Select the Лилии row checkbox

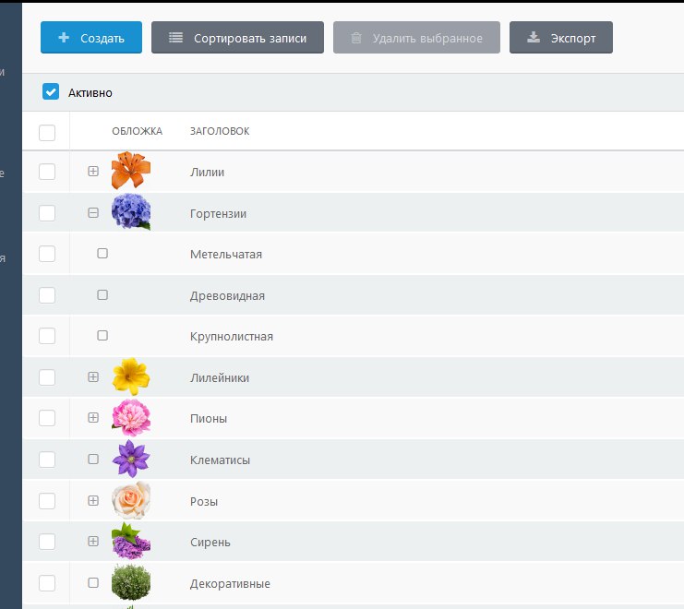coord(47,172)
